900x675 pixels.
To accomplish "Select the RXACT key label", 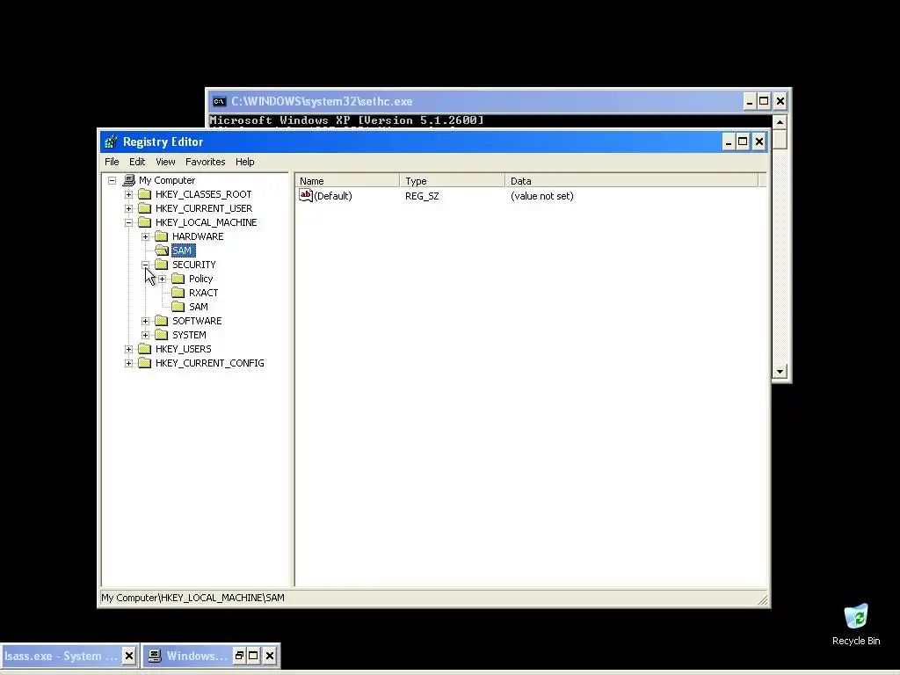I will tap(203, 293).
